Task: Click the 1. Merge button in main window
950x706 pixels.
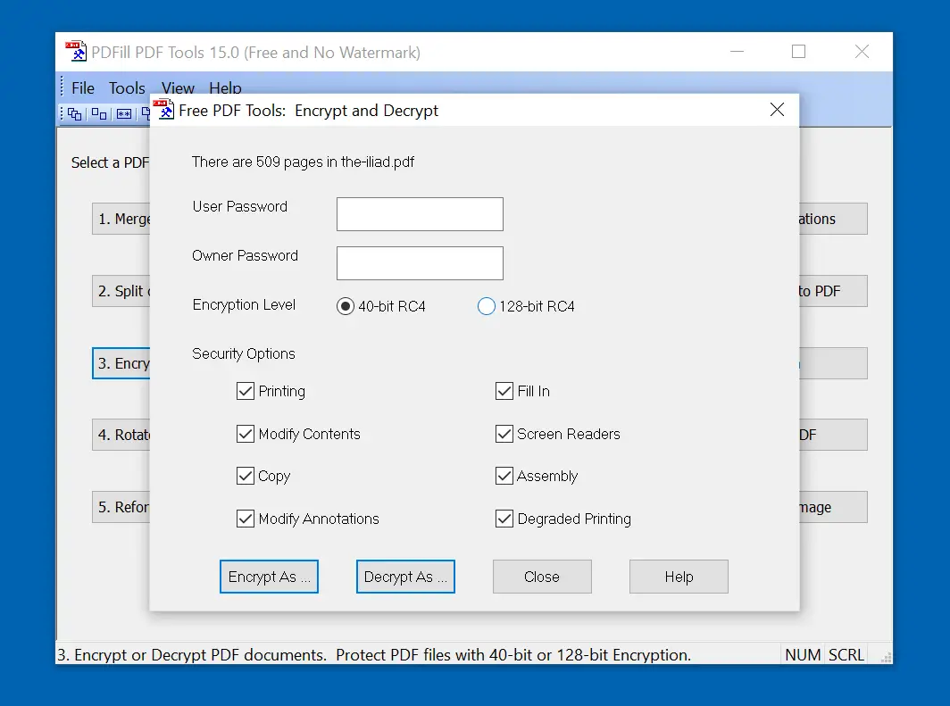Action: [121, 219]
